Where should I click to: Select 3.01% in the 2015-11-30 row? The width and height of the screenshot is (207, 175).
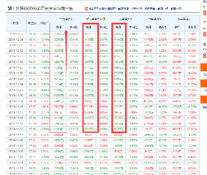coord(134,62)
